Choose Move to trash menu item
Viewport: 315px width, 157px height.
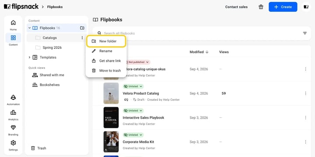(x=106, y=71)
